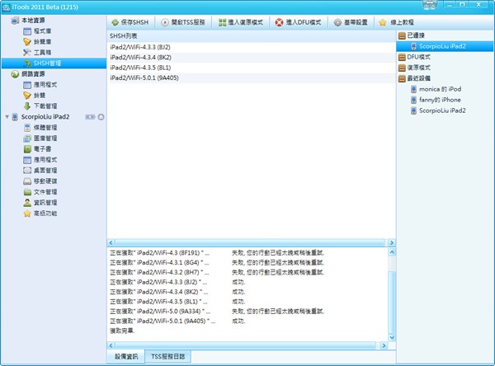Screen dimensions: 495x366
Task: Click SHSH list right scroll arrow
Action: (391, 242)
